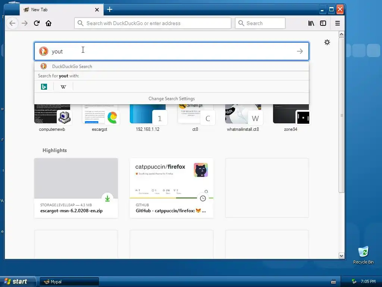This screenshot has height=287, width=382.
Task: Reload the current page
Action: 37,23
